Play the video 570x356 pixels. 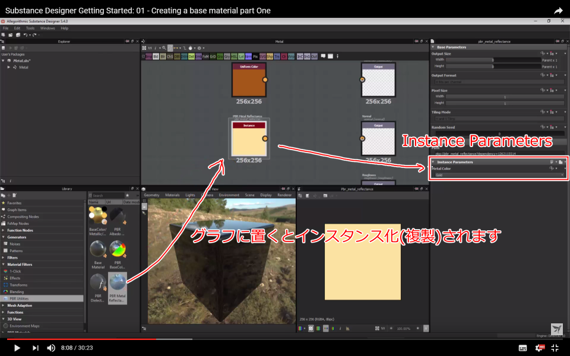click(17, 348)
